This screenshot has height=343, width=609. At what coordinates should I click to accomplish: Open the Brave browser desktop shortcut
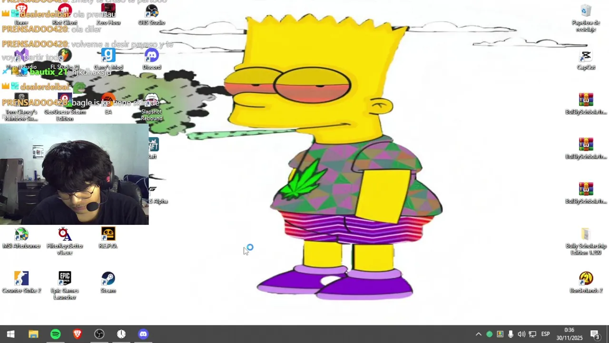coord(21,13)
